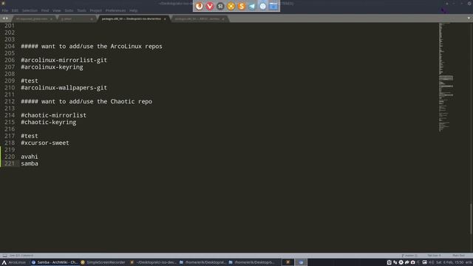The width and height of the screenshot is (473, 266).
Task: Open the Goto menu
Action: click(x=69, y=10)
